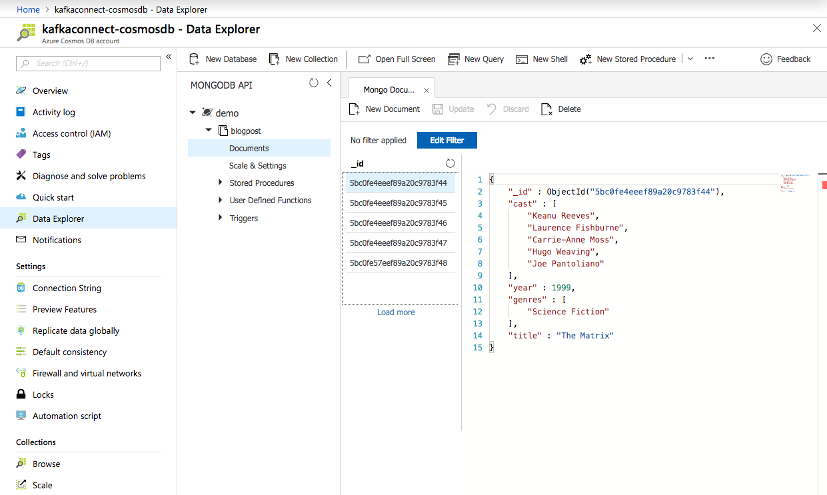Create a New Stored Procedure
This screenshot has width=827, height=495.
(627, 59)
